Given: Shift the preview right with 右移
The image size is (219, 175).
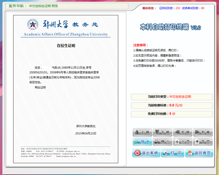Looking at the screenshot, I should click(x=203, y=132).
